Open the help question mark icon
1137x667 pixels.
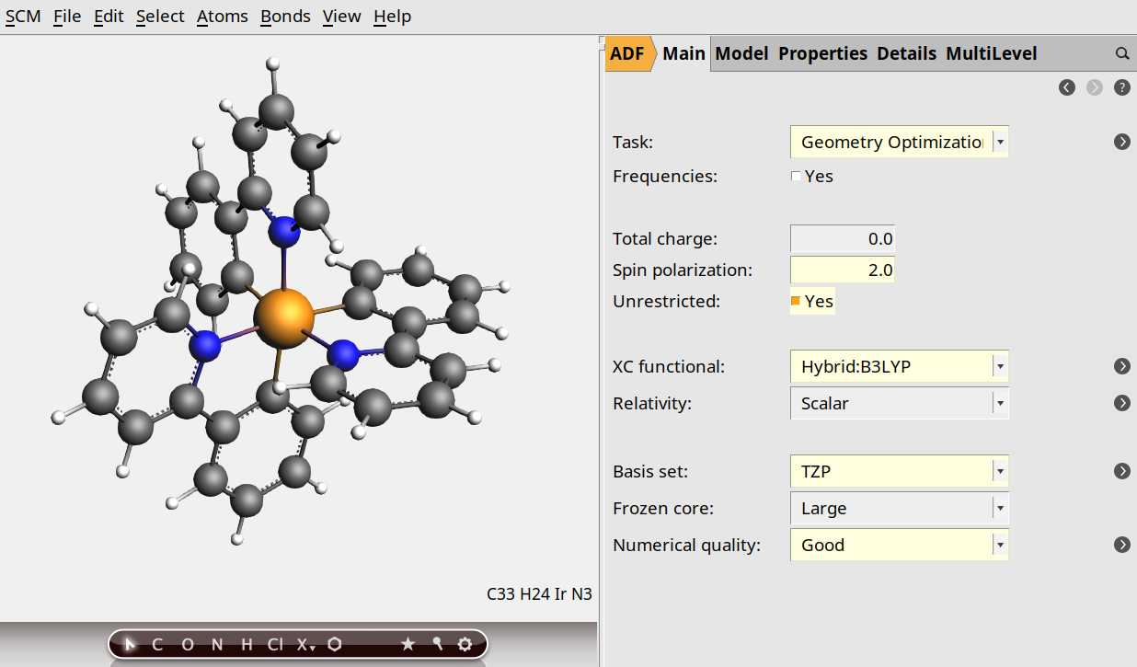pyautogui.click(x=1122, y=87)
